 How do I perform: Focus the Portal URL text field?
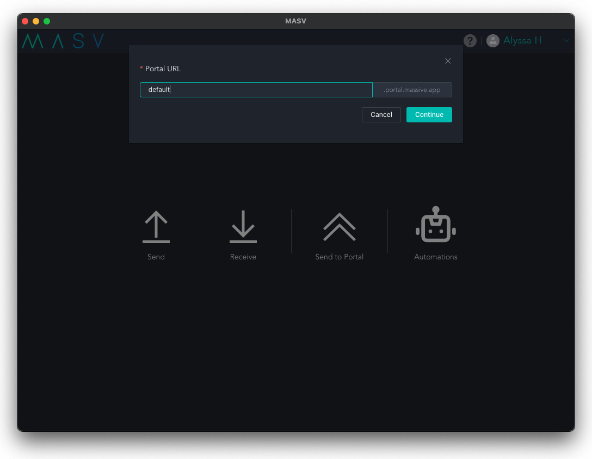pos(256,90)
